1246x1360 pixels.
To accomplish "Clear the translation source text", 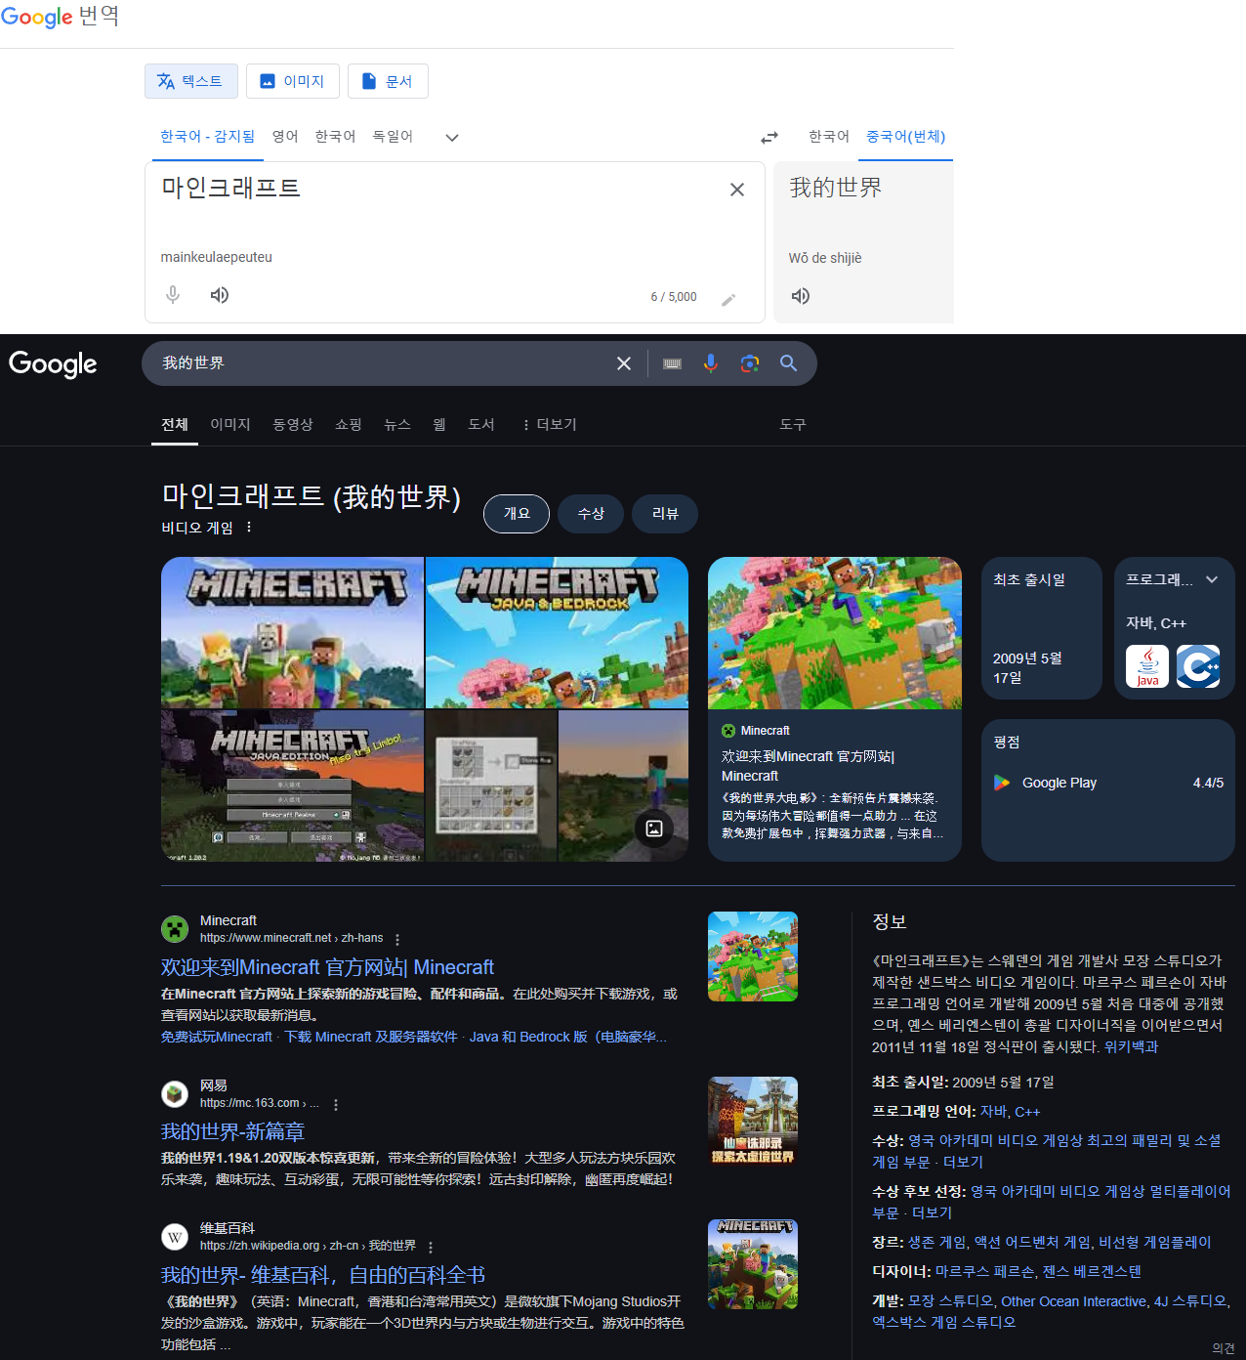I will pos(737,190).
